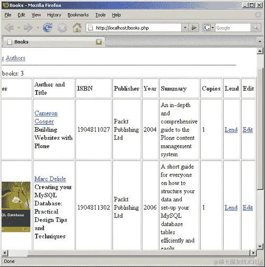Reload the page with the refresh icon
This screenshot has width=265, height=267.
point(48,28)
